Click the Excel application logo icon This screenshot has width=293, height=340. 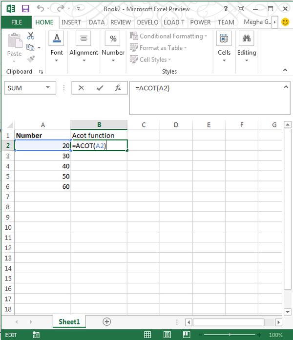tap(11, 9)
